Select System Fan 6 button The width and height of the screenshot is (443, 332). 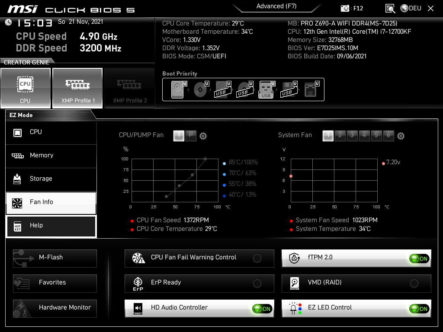pos(388,135)
